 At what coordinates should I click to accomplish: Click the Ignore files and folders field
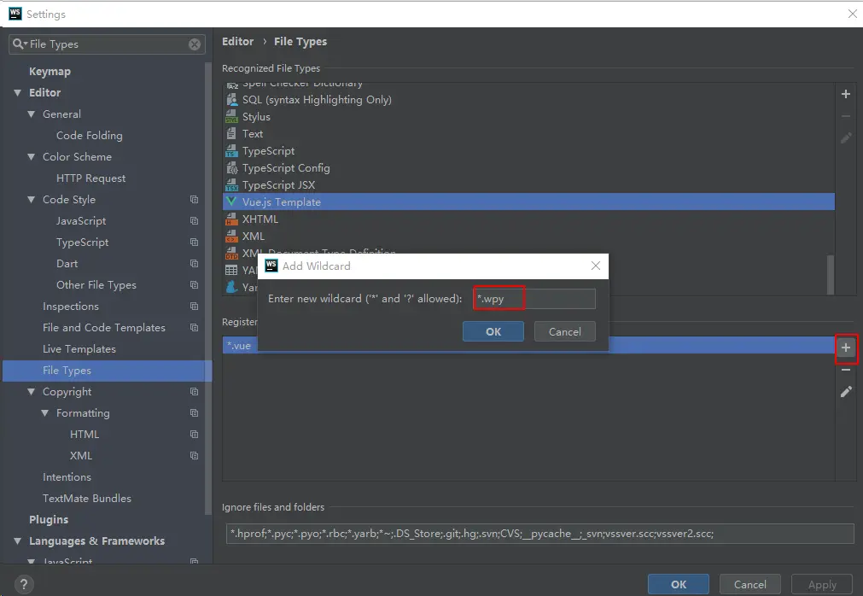pos(540,534)
